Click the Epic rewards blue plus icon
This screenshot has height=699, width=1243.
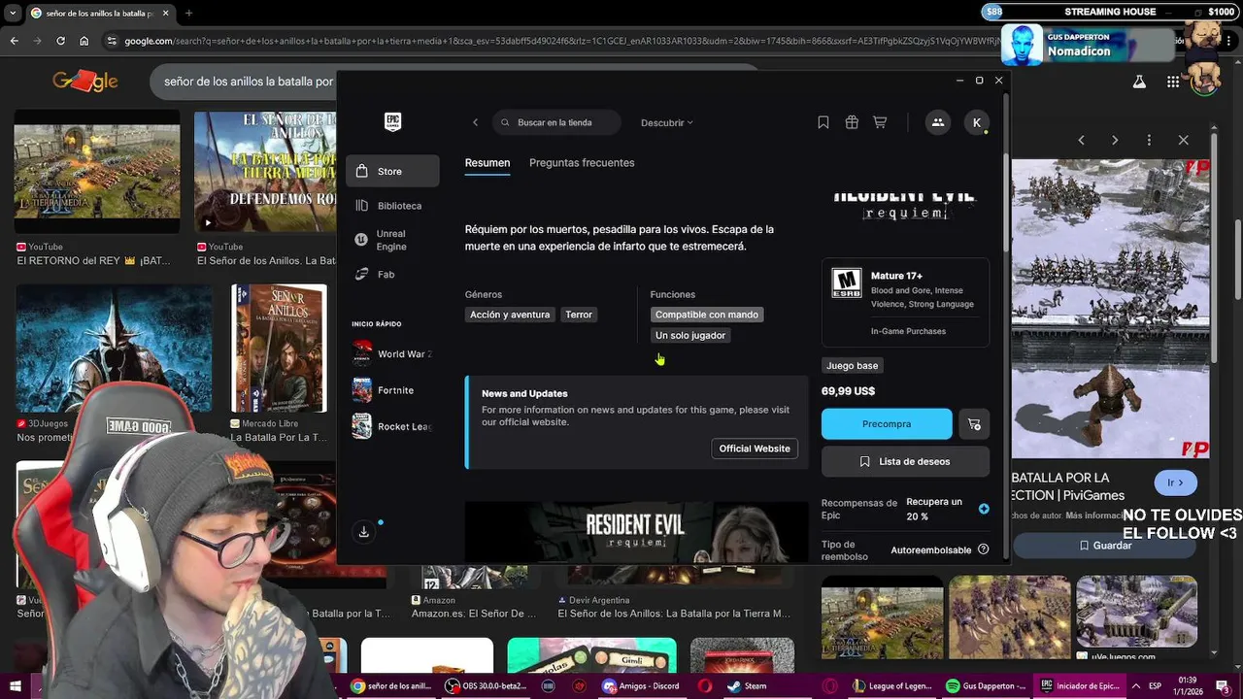click(984, 509)
